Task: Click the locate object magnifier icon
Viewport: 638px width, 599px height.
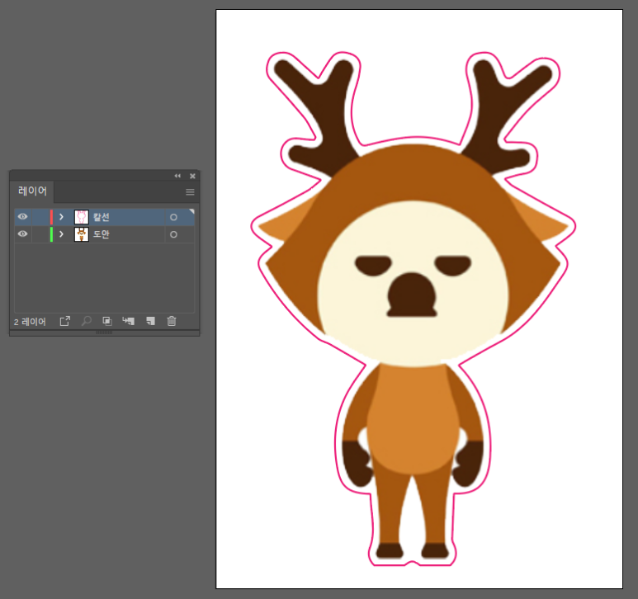Action: pyautogui.click(x=87, y=321)
